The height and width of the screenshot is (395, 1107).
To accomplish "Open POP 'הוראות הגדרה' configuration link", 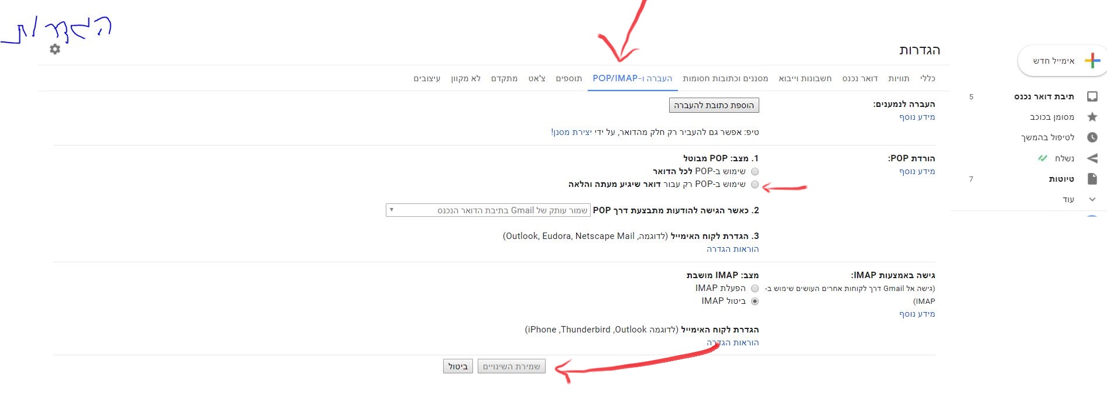I will [732, 249].
